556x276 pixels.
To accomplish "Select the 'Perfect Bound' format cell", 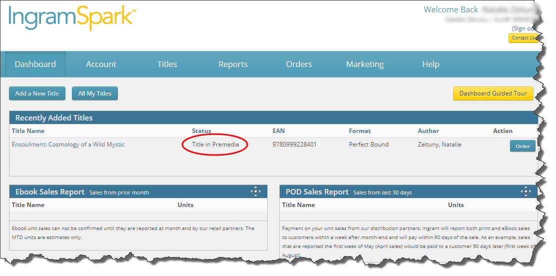I will [369, 144].
